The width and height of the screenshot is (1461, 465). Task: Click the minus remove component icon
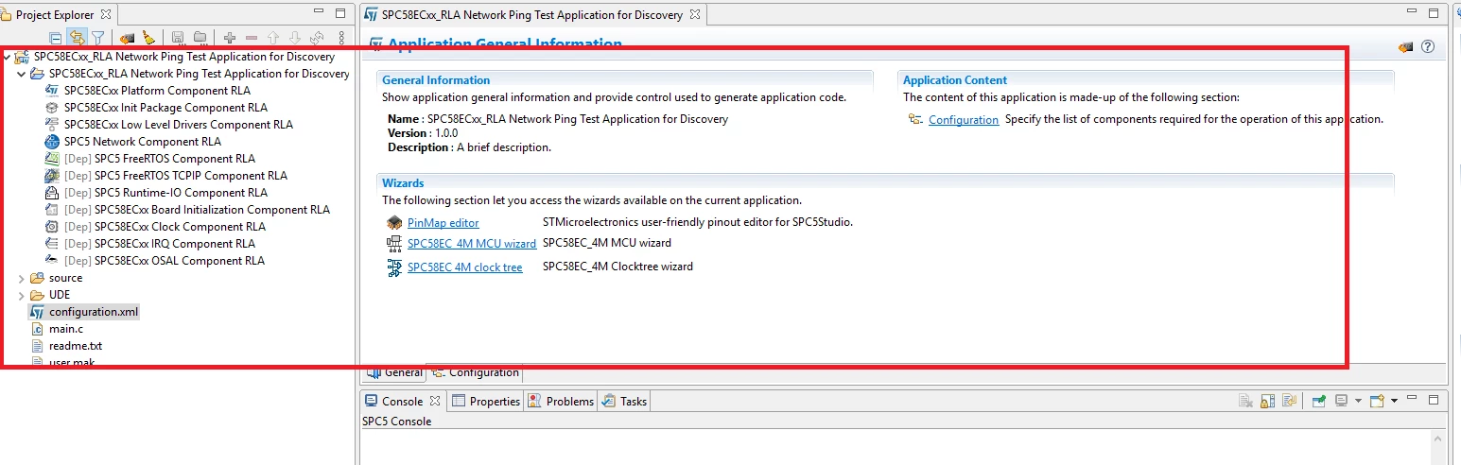coord(252,38)
